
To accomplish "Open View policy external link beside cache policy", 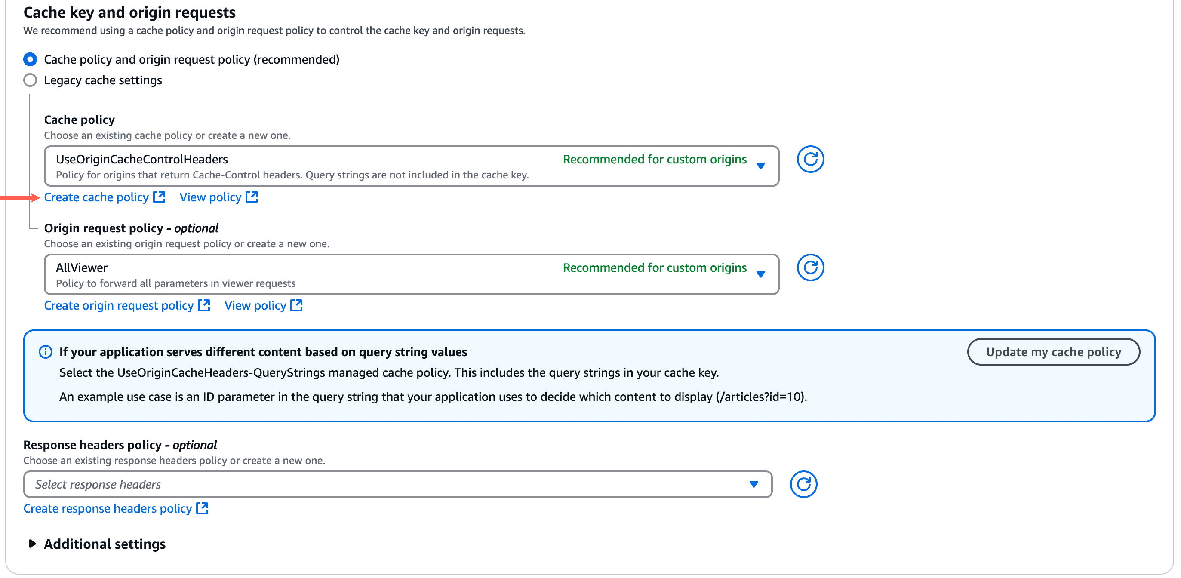I will pos(252,197).
